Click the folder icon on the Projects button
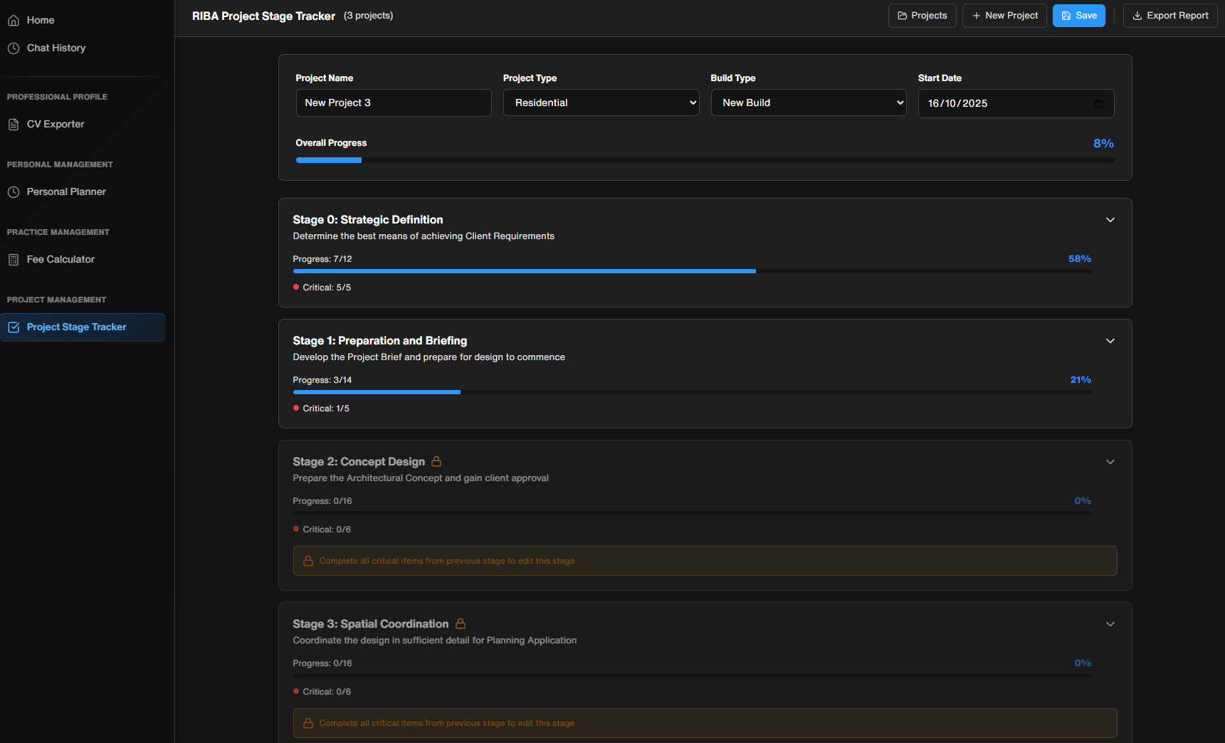This screenshot has height=743, width=1225. click(x=901, y=15)
